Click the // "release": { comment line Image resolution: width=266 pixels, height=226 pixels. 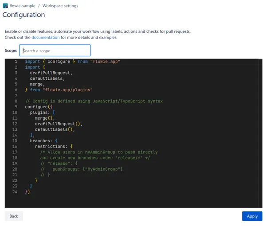click(59, 164)
